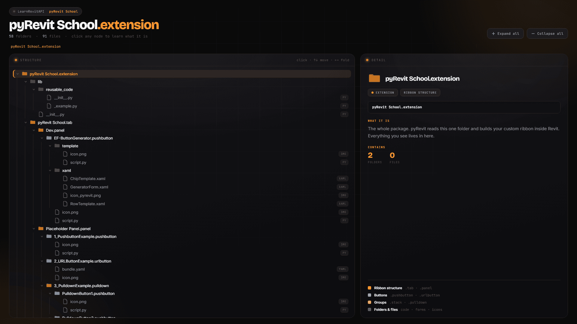
Task: Click the folders count '2' in Contains
Action: tap(370, 155)
